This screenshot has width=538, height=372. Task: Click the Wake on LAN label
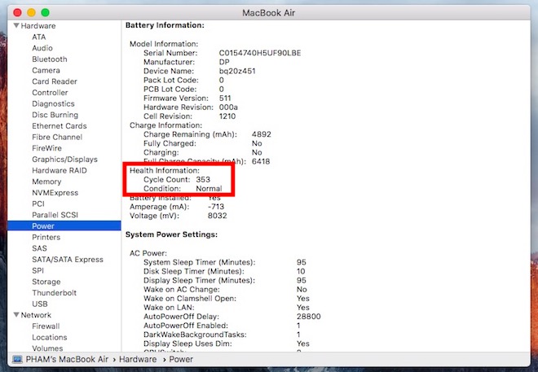[169, 308]
